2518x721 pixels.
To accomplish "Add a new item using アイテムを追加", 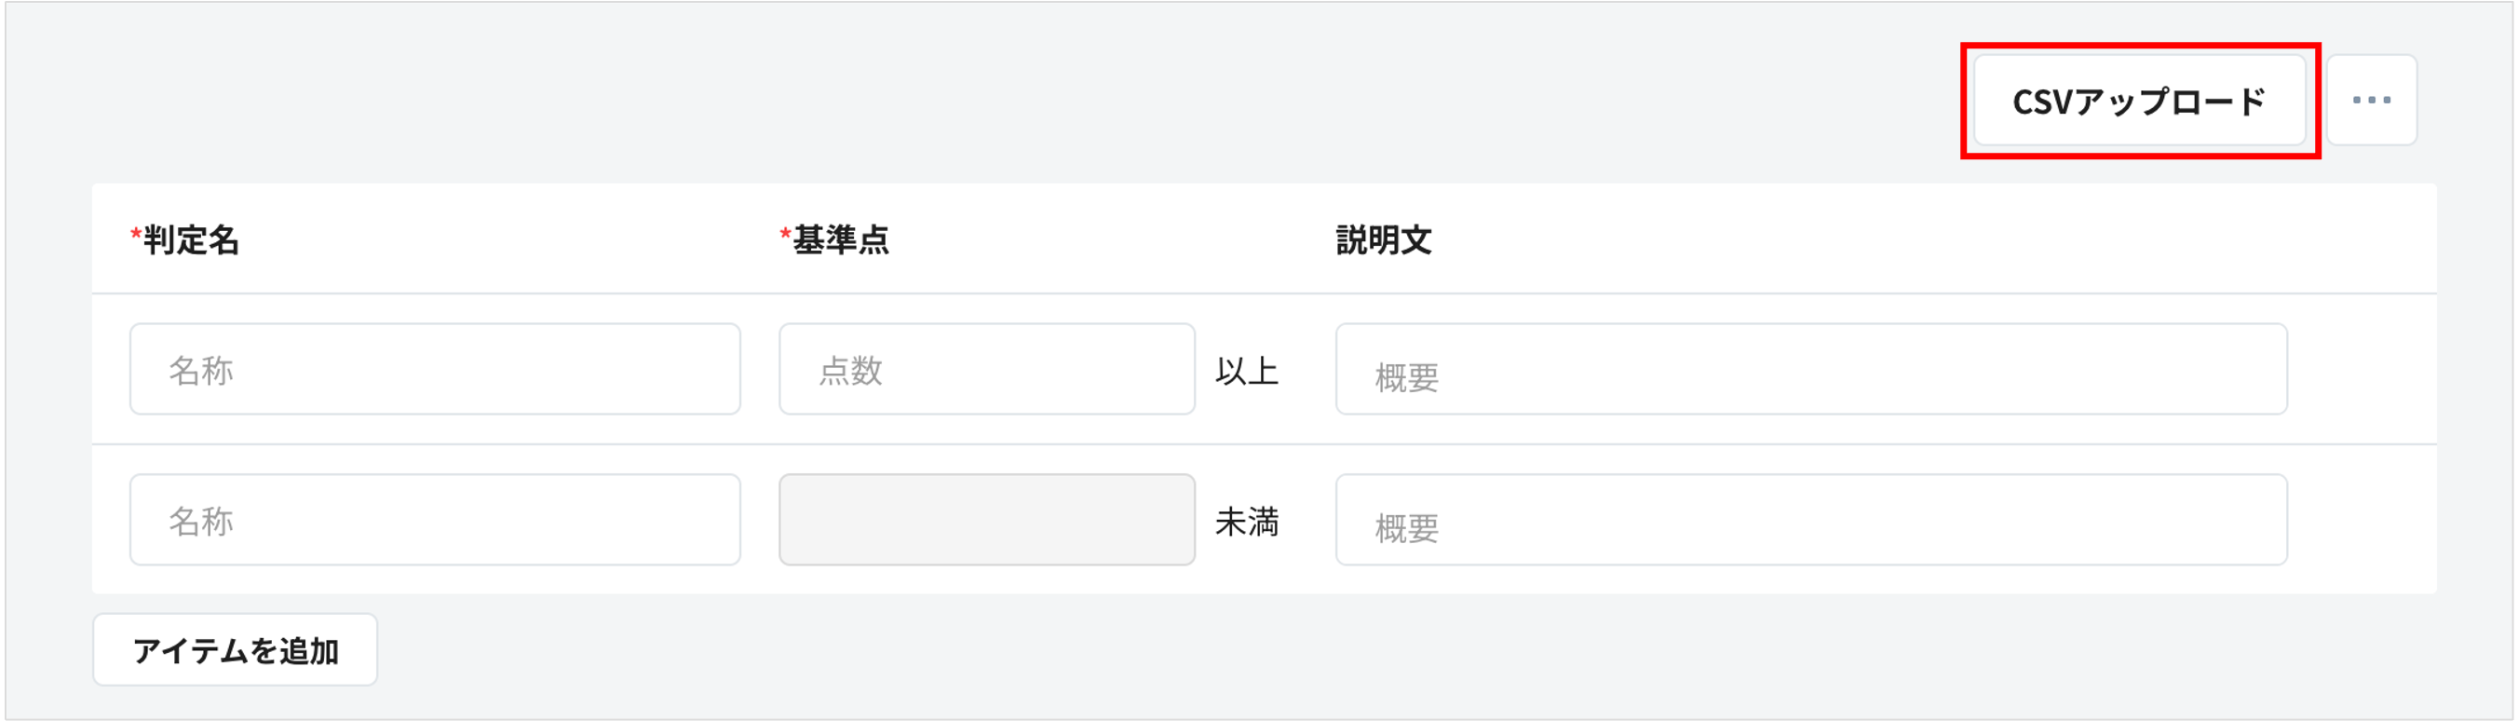I will click(x=235, y=648).
